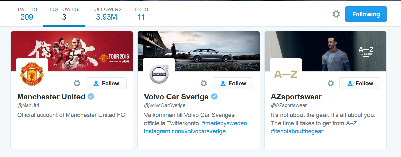Toggle the blue Following button
The height and width of the screenshot is (157, 401).
coord(366,14)
